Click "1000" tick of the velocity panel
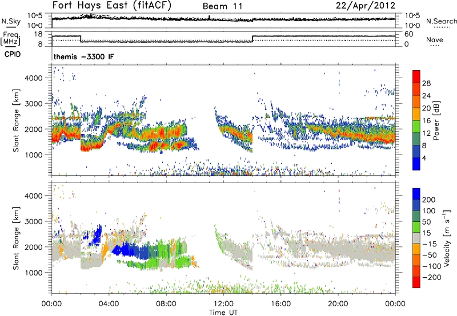The height and width of the screenshot is (316, 457). click(x=33, y=273)
